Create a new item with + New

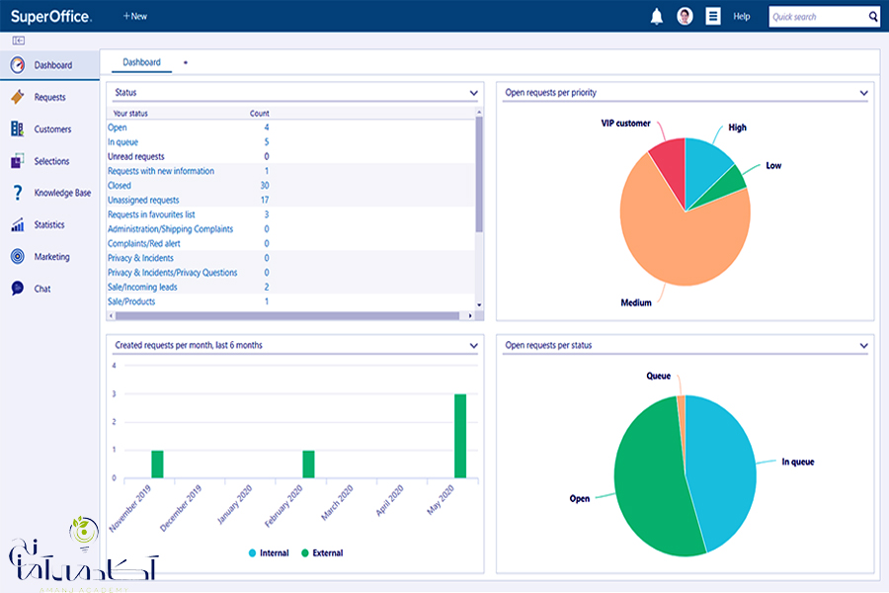coord(135,17)
